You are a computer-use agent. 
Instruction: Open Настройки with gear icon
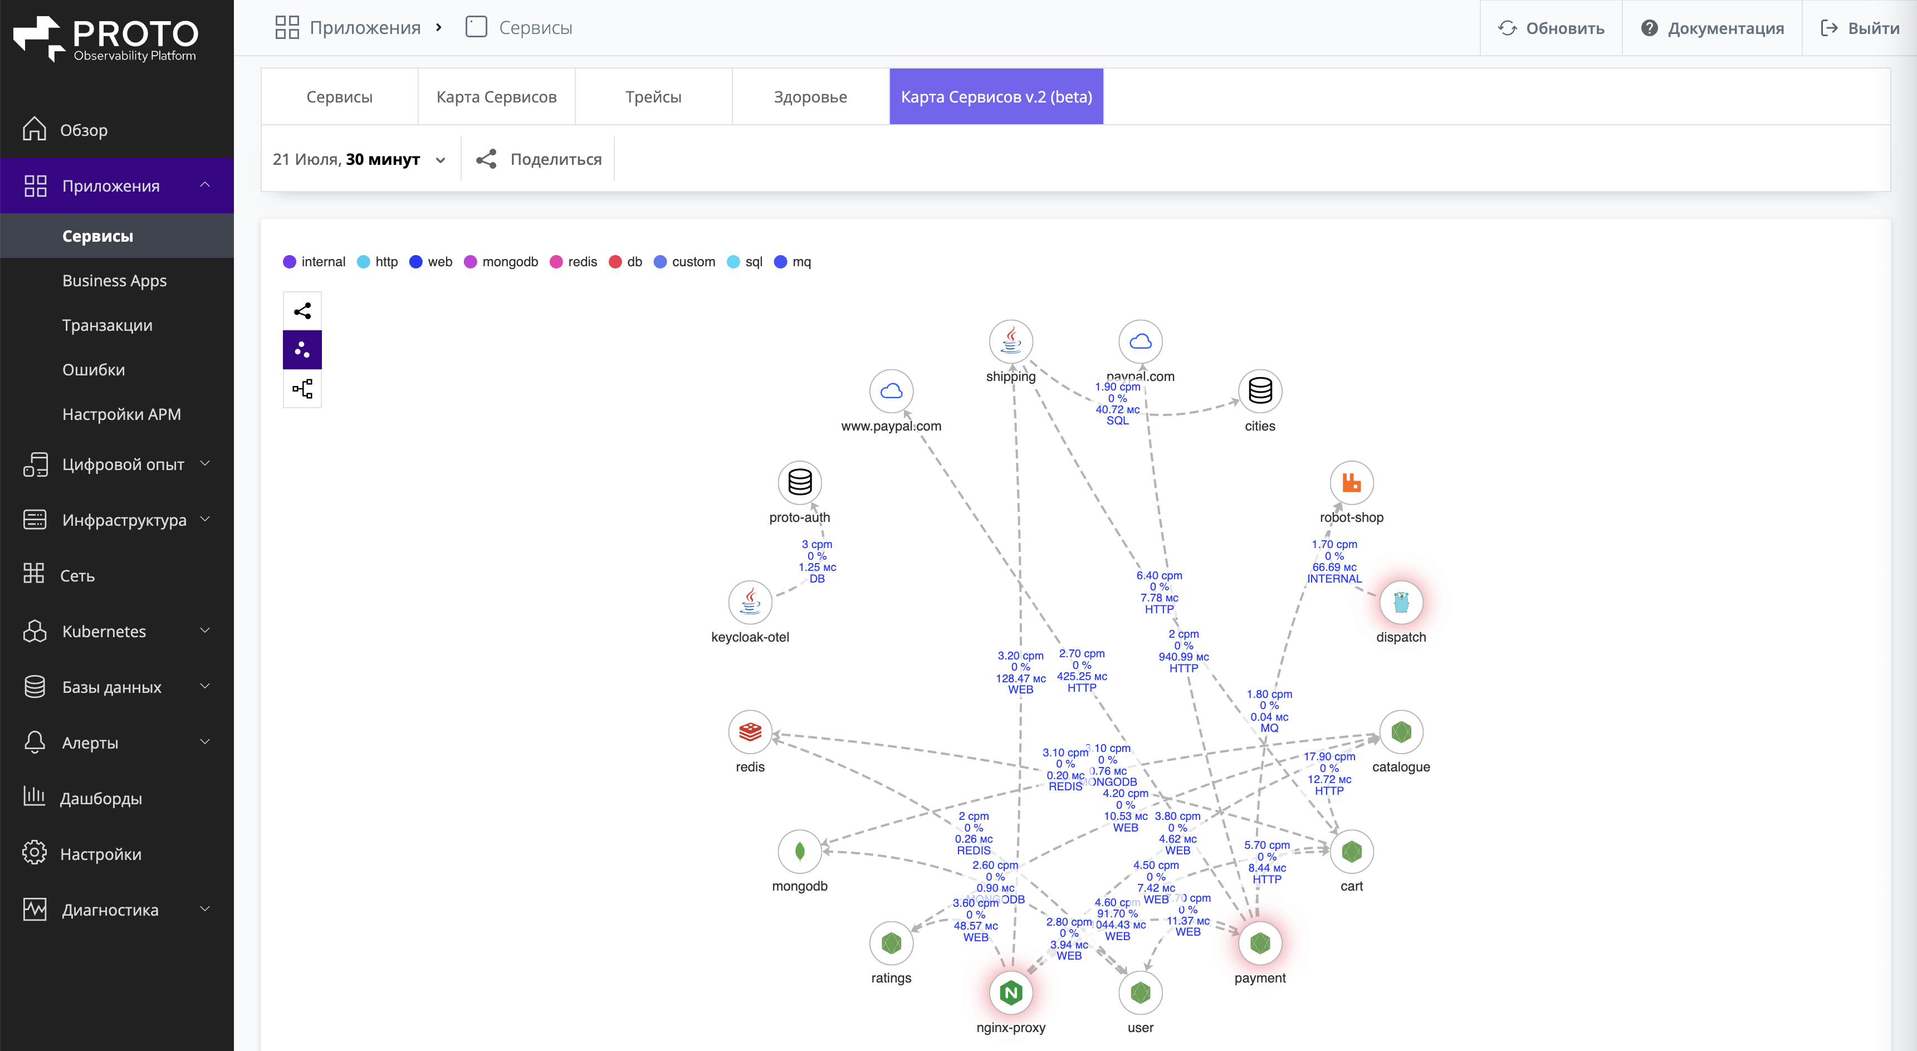[x=117, y=854]
